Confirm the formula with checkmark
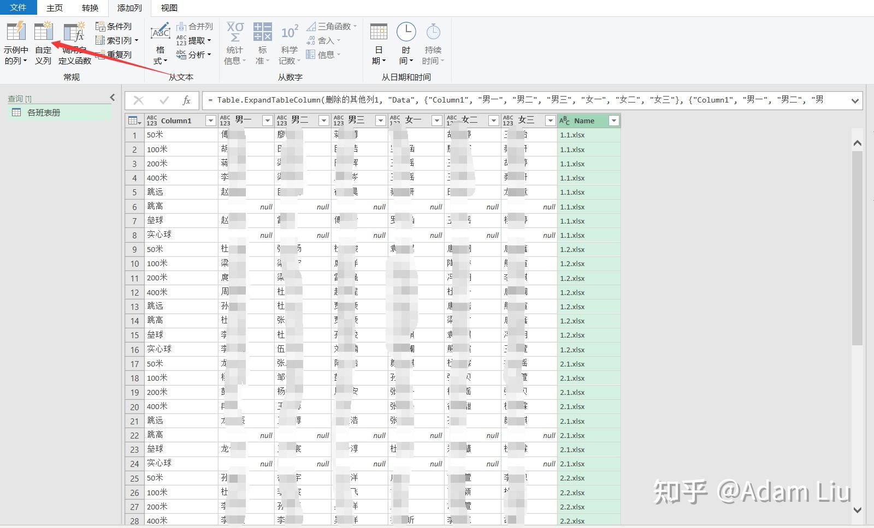The width and height of the screenshot is (874, 528). [164, 100]
